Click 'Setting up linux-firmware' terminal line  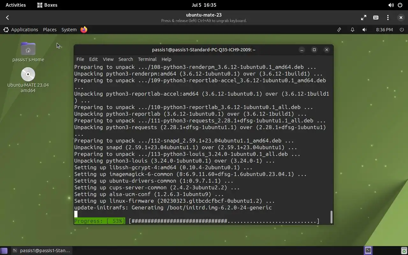click(174, 201)
